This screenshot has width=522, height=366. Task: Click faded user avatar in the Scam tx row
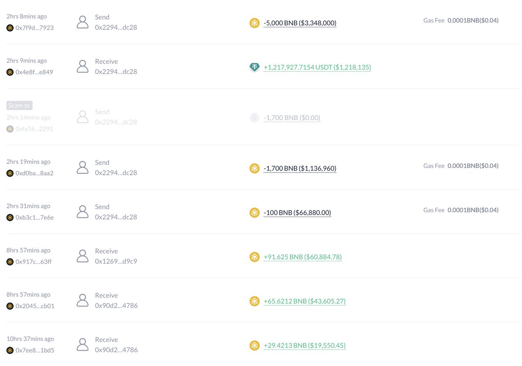point(83,117)
